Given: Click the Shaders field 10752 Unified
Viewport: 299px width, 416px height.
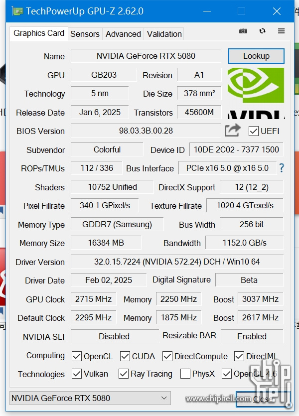Looking at the screenshot, I should tap(112, 187).
